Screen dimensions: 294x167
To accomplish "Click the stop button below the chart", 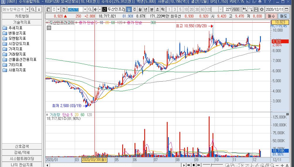I will (194, 165).
